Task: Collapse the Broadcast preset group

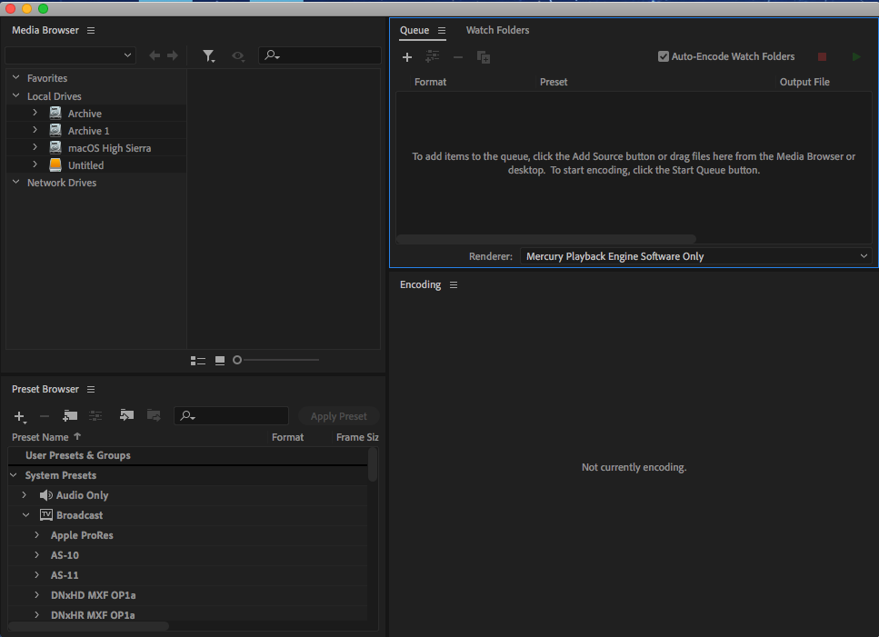Action: pyautogui.click(x=25, y=515)
